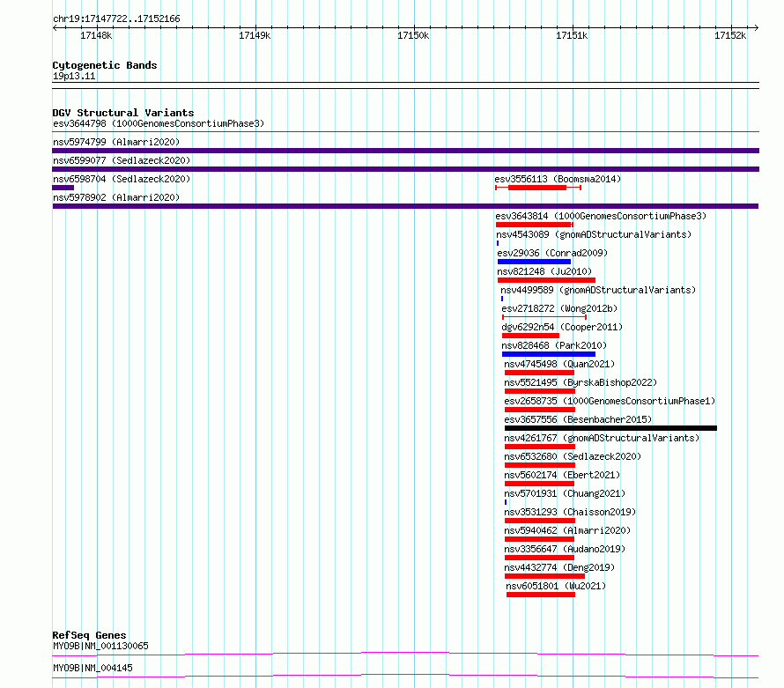
Task: Click the 17148k ruler mark
Action: point(96,35)
